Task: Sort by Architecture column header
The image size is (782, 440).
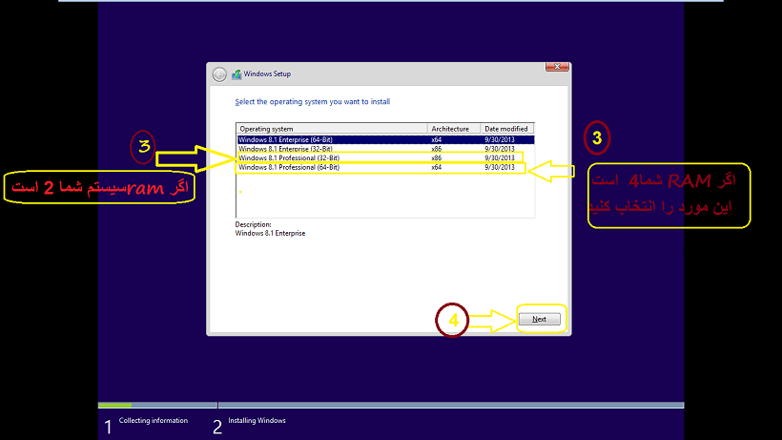Action: [x=454, y=129]
